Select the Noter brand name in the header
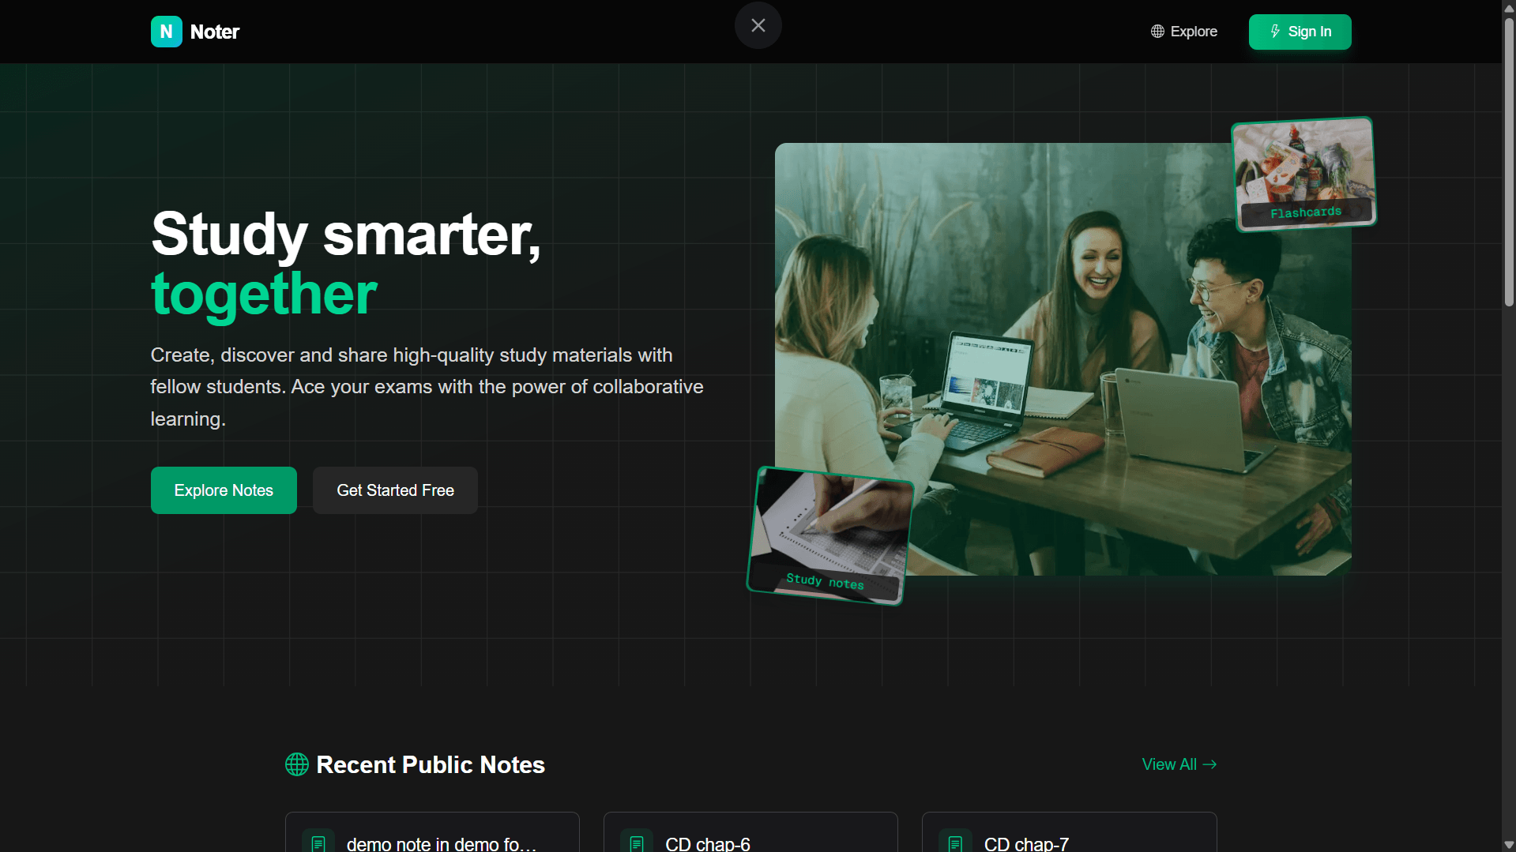Image resolution: width=1516 pixels, height=852 pixels. pos(215,32)
